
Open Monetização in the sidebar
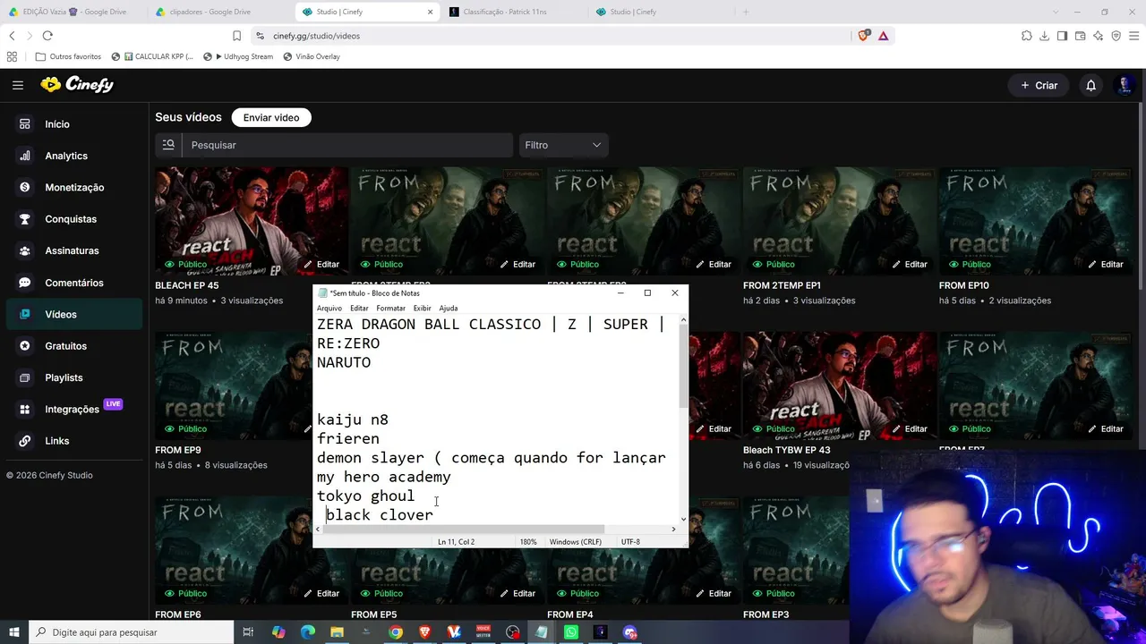point(74,188)
